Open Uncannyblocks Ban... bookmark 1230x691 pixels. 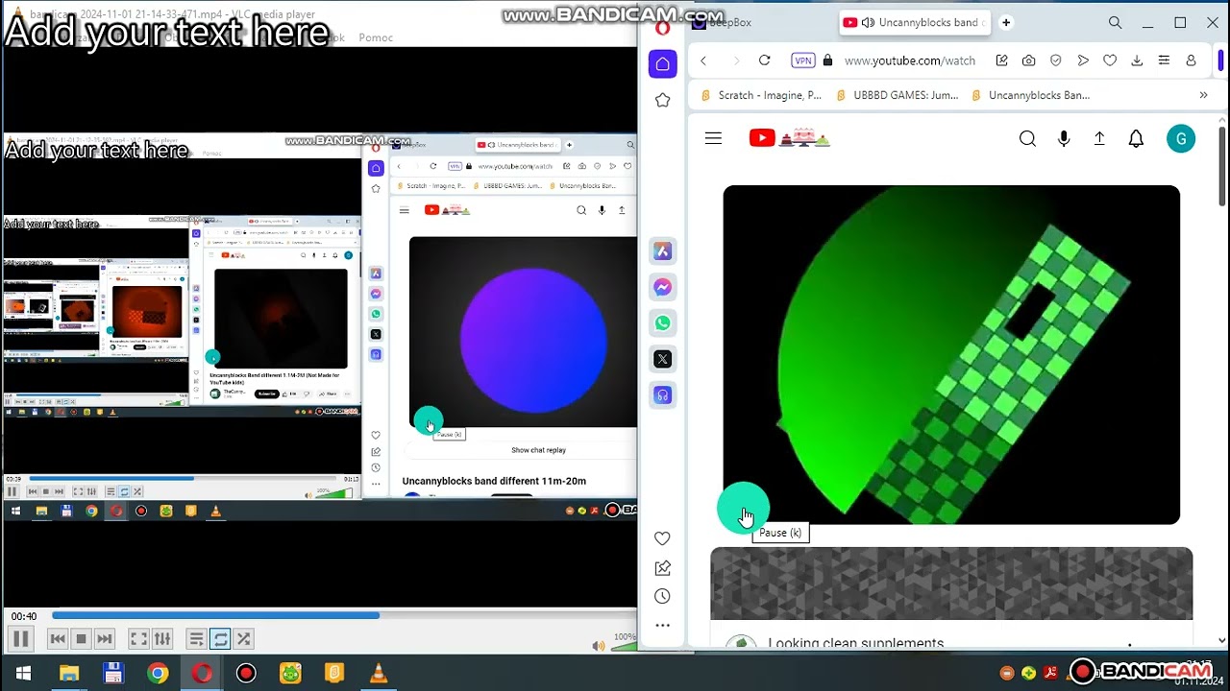(1031, 95)
